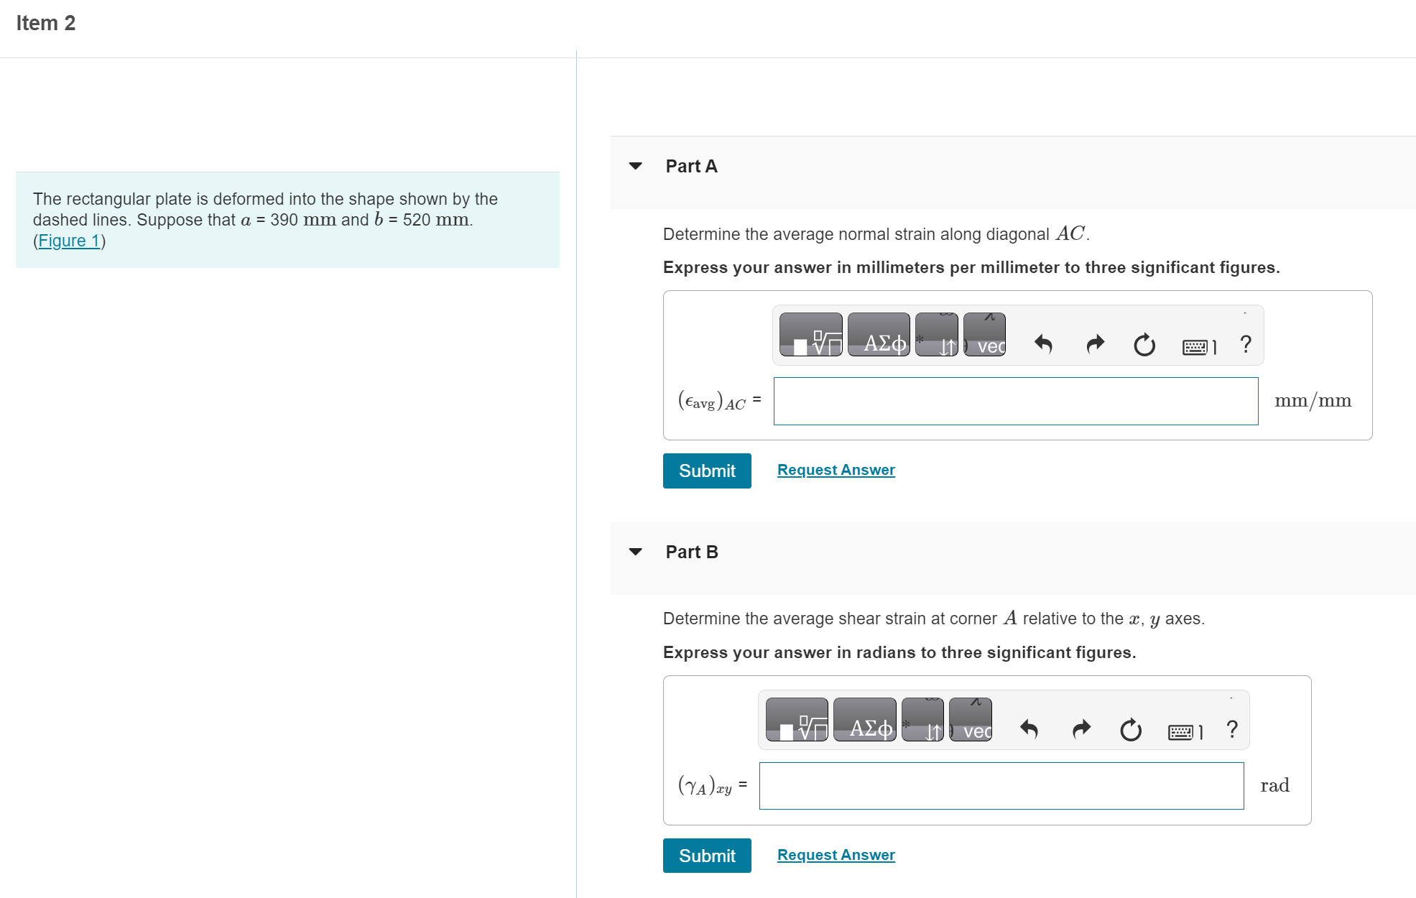Collapse the Part B section
This screenshot has height=898, width=1416.
(635, 552)
